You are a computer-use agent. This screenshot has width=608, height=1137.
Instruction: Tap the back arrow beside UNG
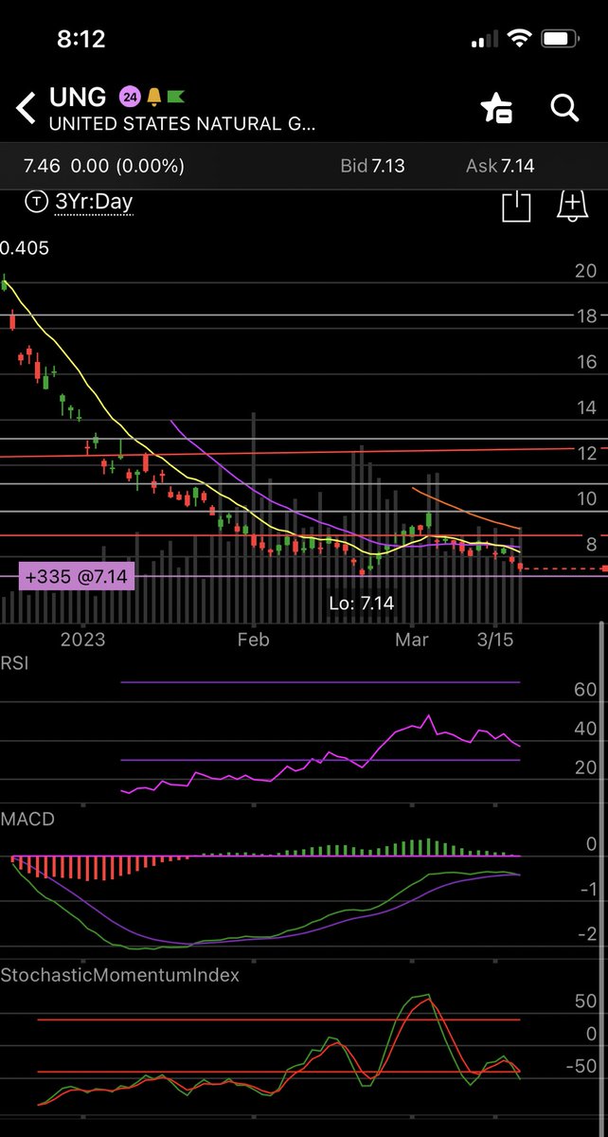point(26,107)
